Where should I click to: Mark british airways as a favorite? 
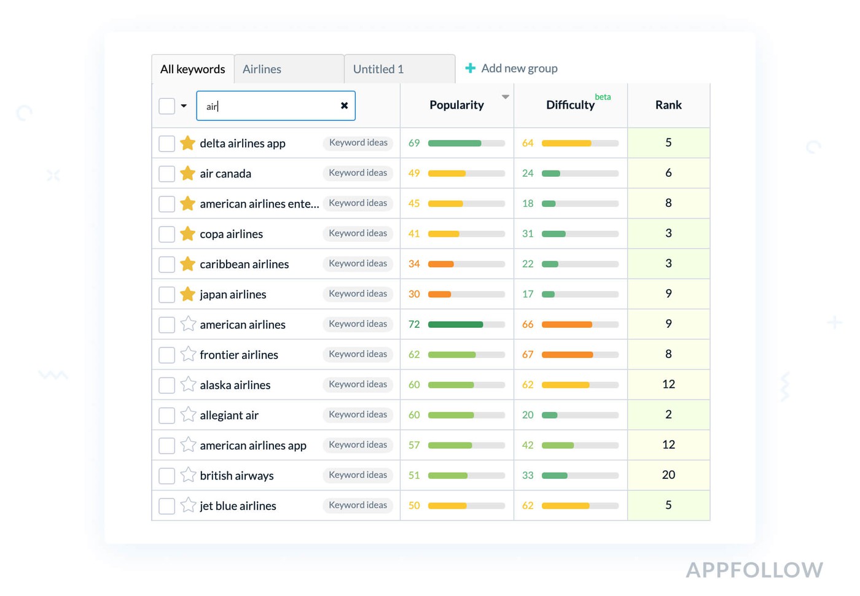[x=188, y=475]
